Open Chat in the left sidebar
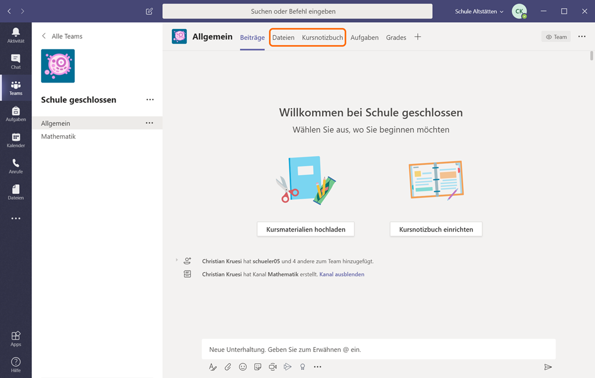This screenshot has height=378, width=595. (x=16, y=61)
